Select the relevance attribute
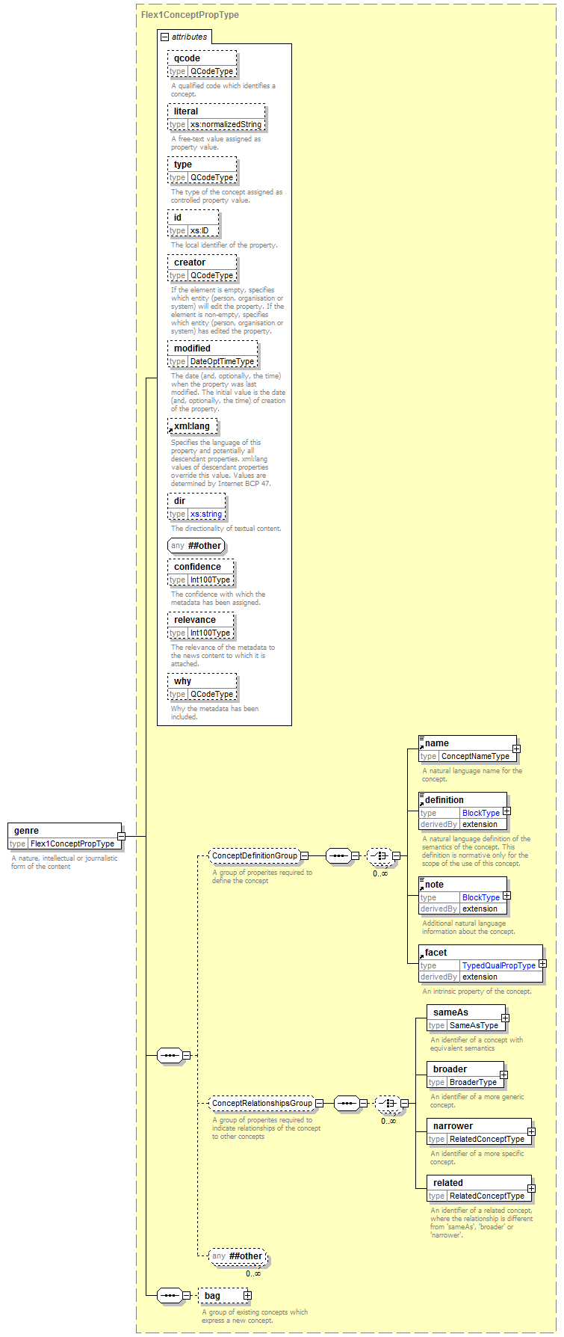 (200, 626)
